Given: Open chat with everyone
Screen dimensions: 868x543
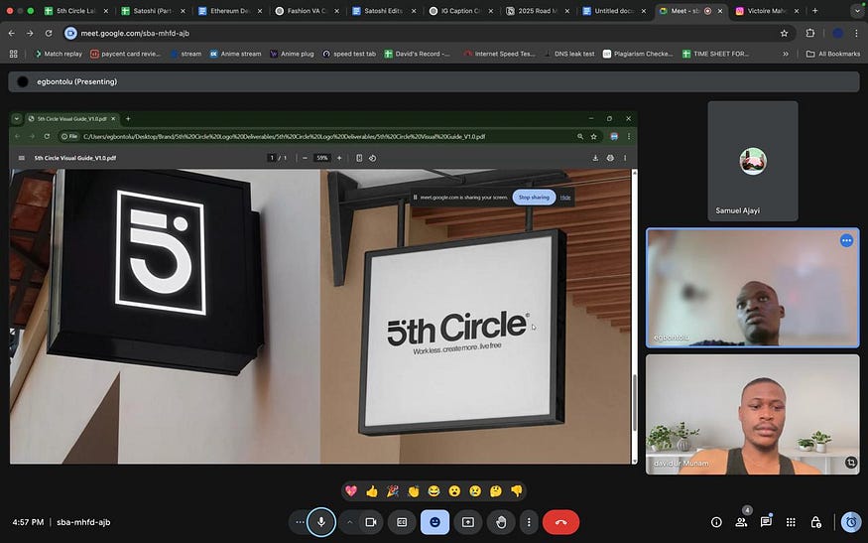Looking at the screenshot, I should 766,522.
